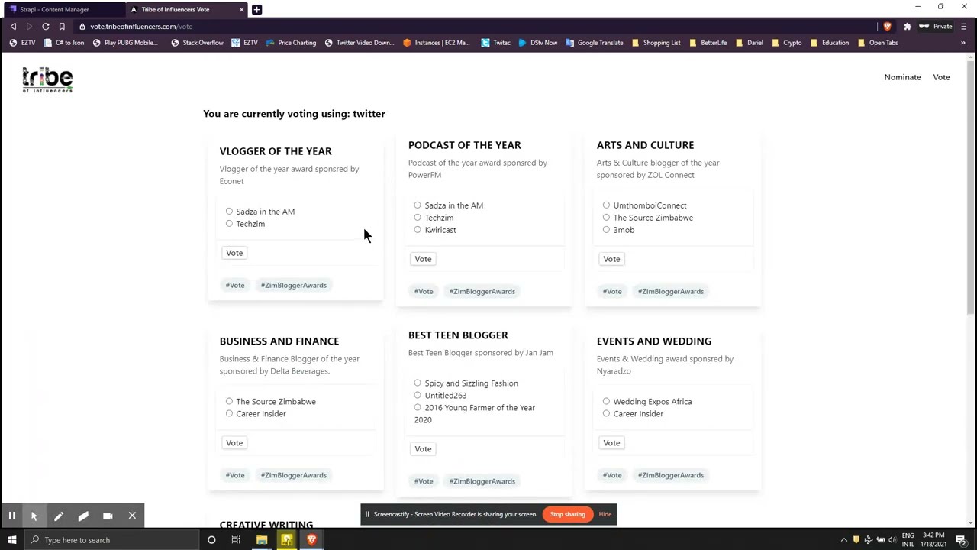The height and width of the screenshot is (550, 977).
Task: Open the DStv Now bookmark
Action: [537, 43]
